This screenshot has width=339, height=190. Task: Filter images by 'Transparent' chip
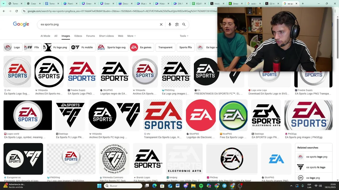tap(165, 47)
